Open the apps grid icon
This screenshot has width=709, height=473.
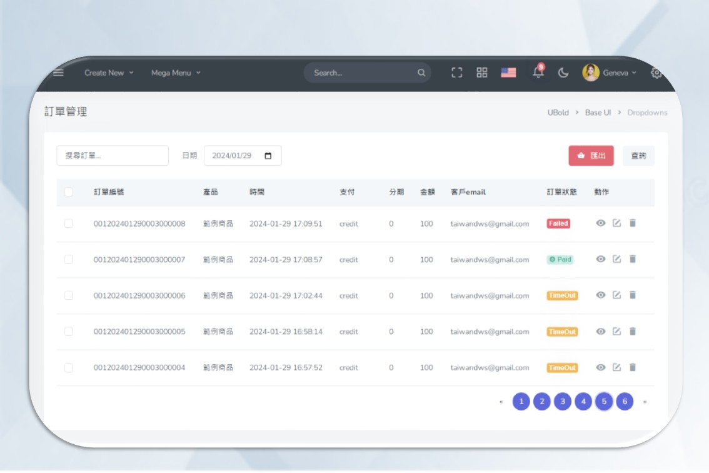[481, 73]
